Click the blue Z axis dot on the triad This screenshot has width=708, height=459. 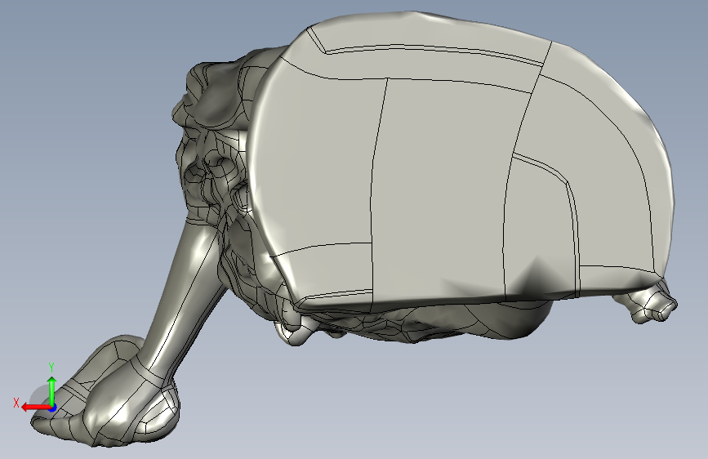pos(53,408)
